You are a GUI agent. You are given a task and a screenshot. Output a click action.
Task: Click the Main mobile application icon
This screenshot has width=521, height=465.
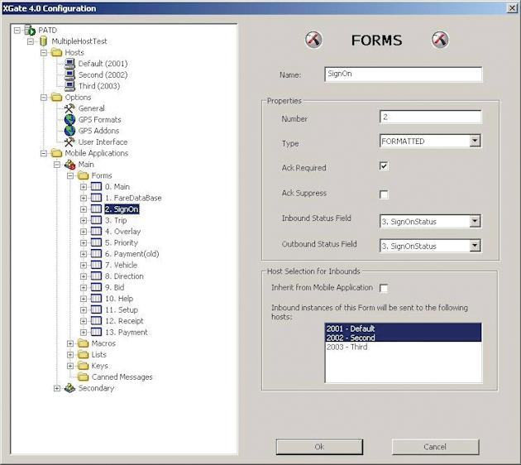pyautogui.click(x=69, y=165)
